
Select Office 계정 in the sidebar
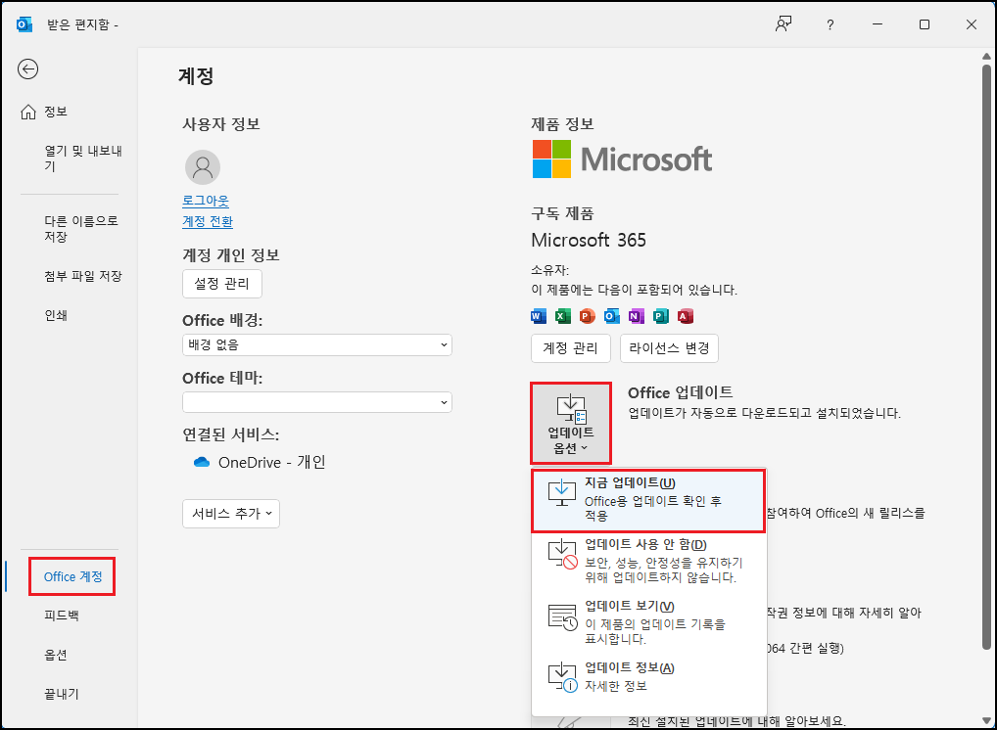[72, 577]
